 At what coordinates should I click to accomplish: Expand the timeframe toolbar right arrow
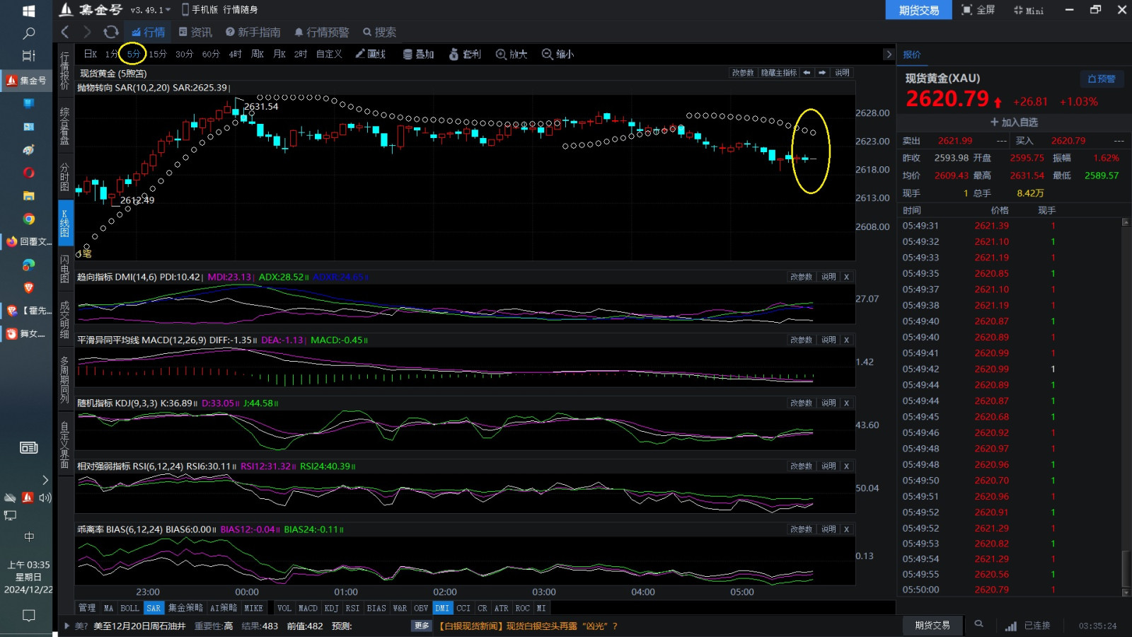(x=889, y=54)
